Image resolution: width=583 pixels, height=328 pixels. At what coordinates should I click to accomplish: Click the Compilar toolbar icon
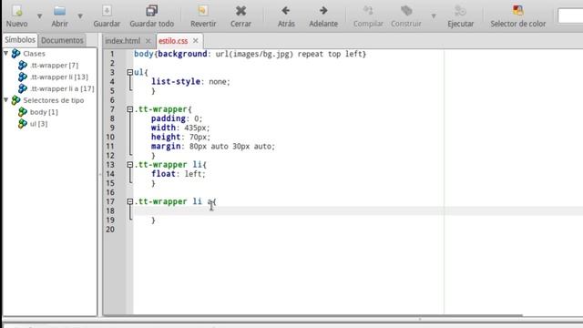coord(368,10)
